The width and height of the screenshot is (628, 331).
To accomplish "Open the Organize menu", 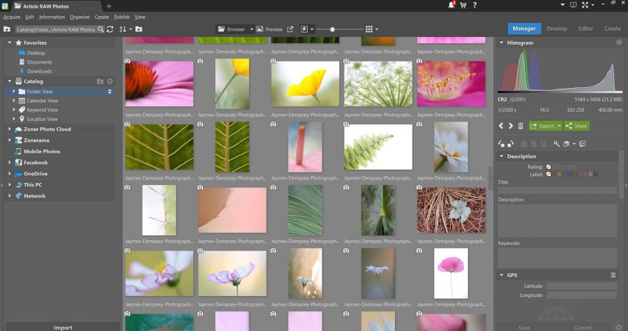I will pos(80,17).
